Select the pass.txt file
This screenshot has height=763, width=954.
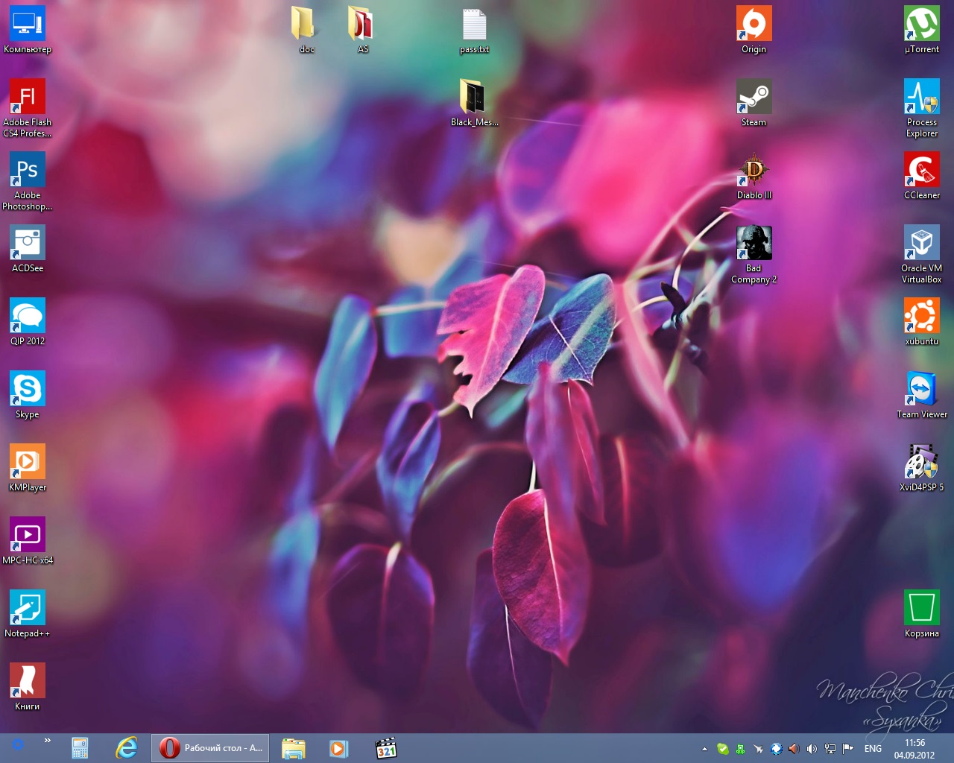pyautogui.click(x=474, y=30)
